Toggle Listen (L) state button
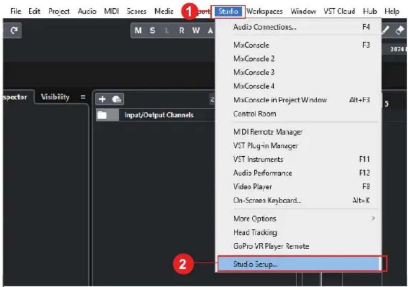408x287 pixels. tap(167, 31)
